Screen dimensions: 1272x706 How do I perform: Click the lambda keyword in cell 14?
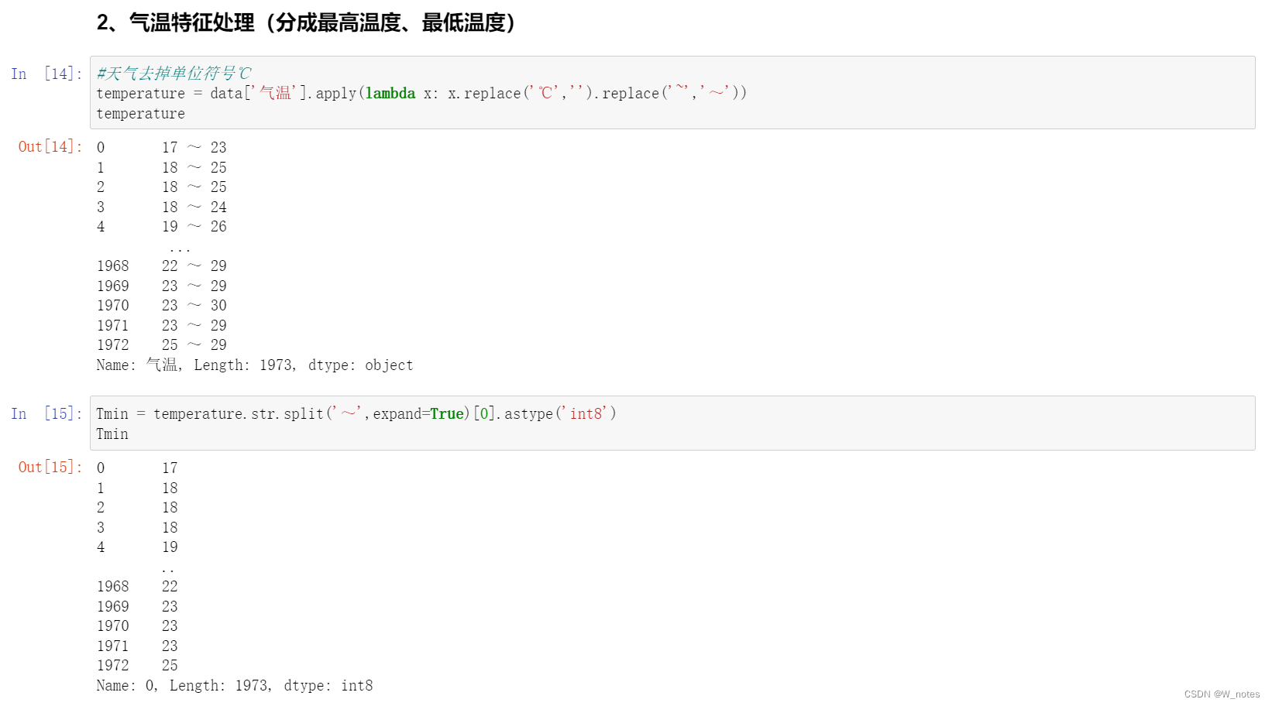(x=390, y=94)
